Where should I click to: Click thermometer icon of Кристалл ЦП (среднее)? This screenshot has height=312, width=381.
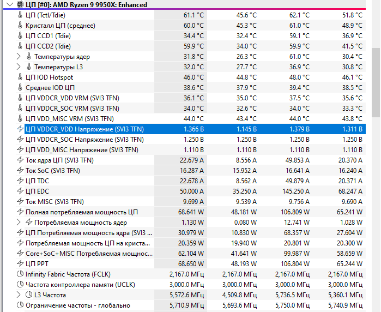coord(20,25)
